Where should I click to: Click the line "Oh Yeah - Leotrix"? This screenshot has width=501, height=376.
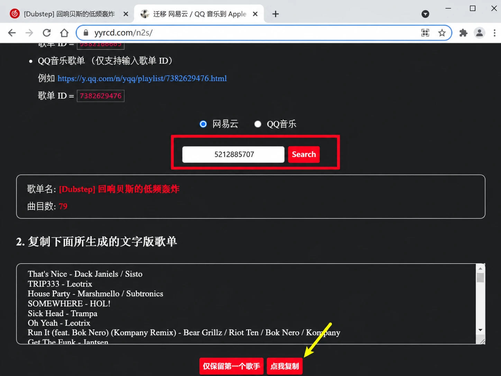[x=59, y=323]
